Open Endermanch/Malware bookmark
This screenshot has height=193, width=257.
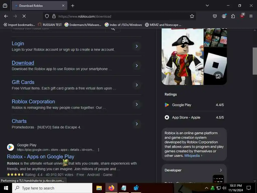coord(83,25)
